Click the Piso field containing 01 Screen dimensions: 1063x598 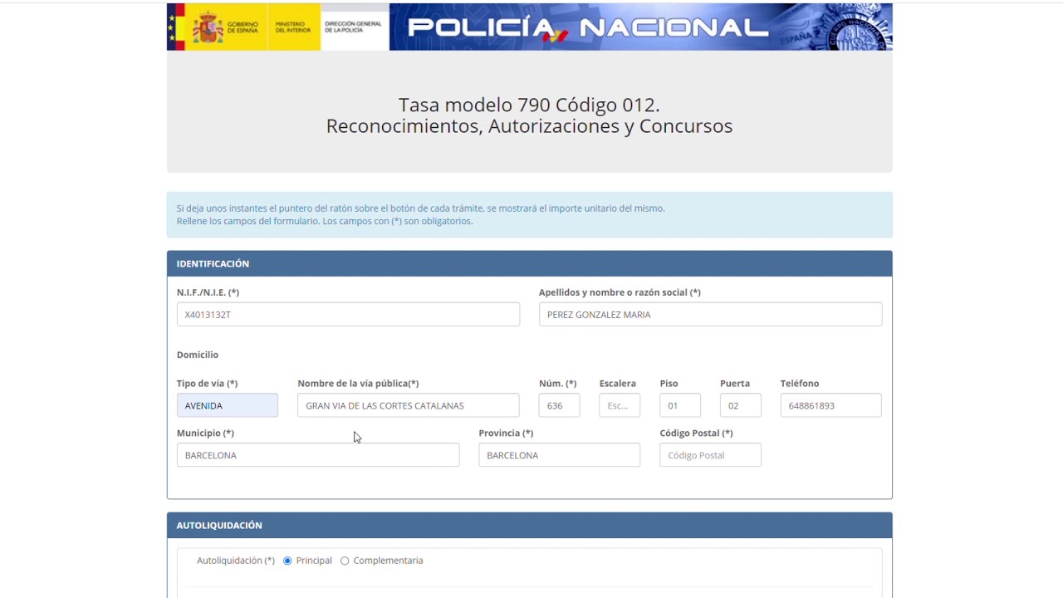coord(680,405)
